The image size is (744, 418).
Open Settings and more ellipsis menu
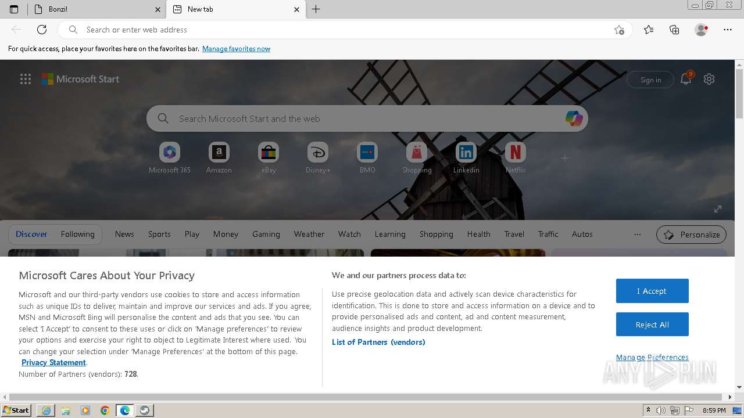pyautogui.click(x=728, y=30)
